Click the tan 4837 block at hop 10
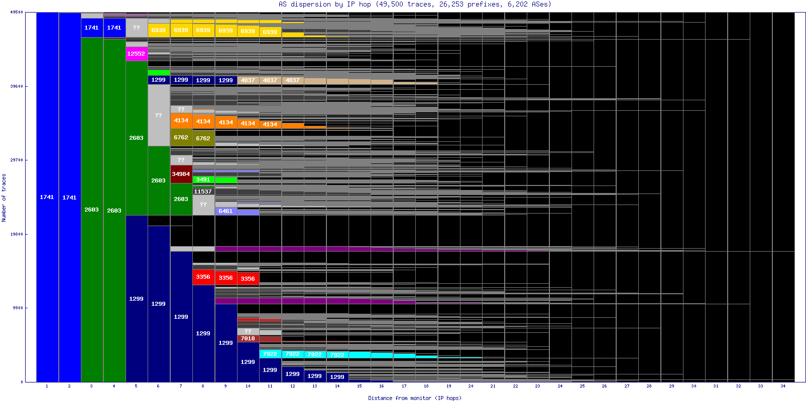 click(248, 80)
